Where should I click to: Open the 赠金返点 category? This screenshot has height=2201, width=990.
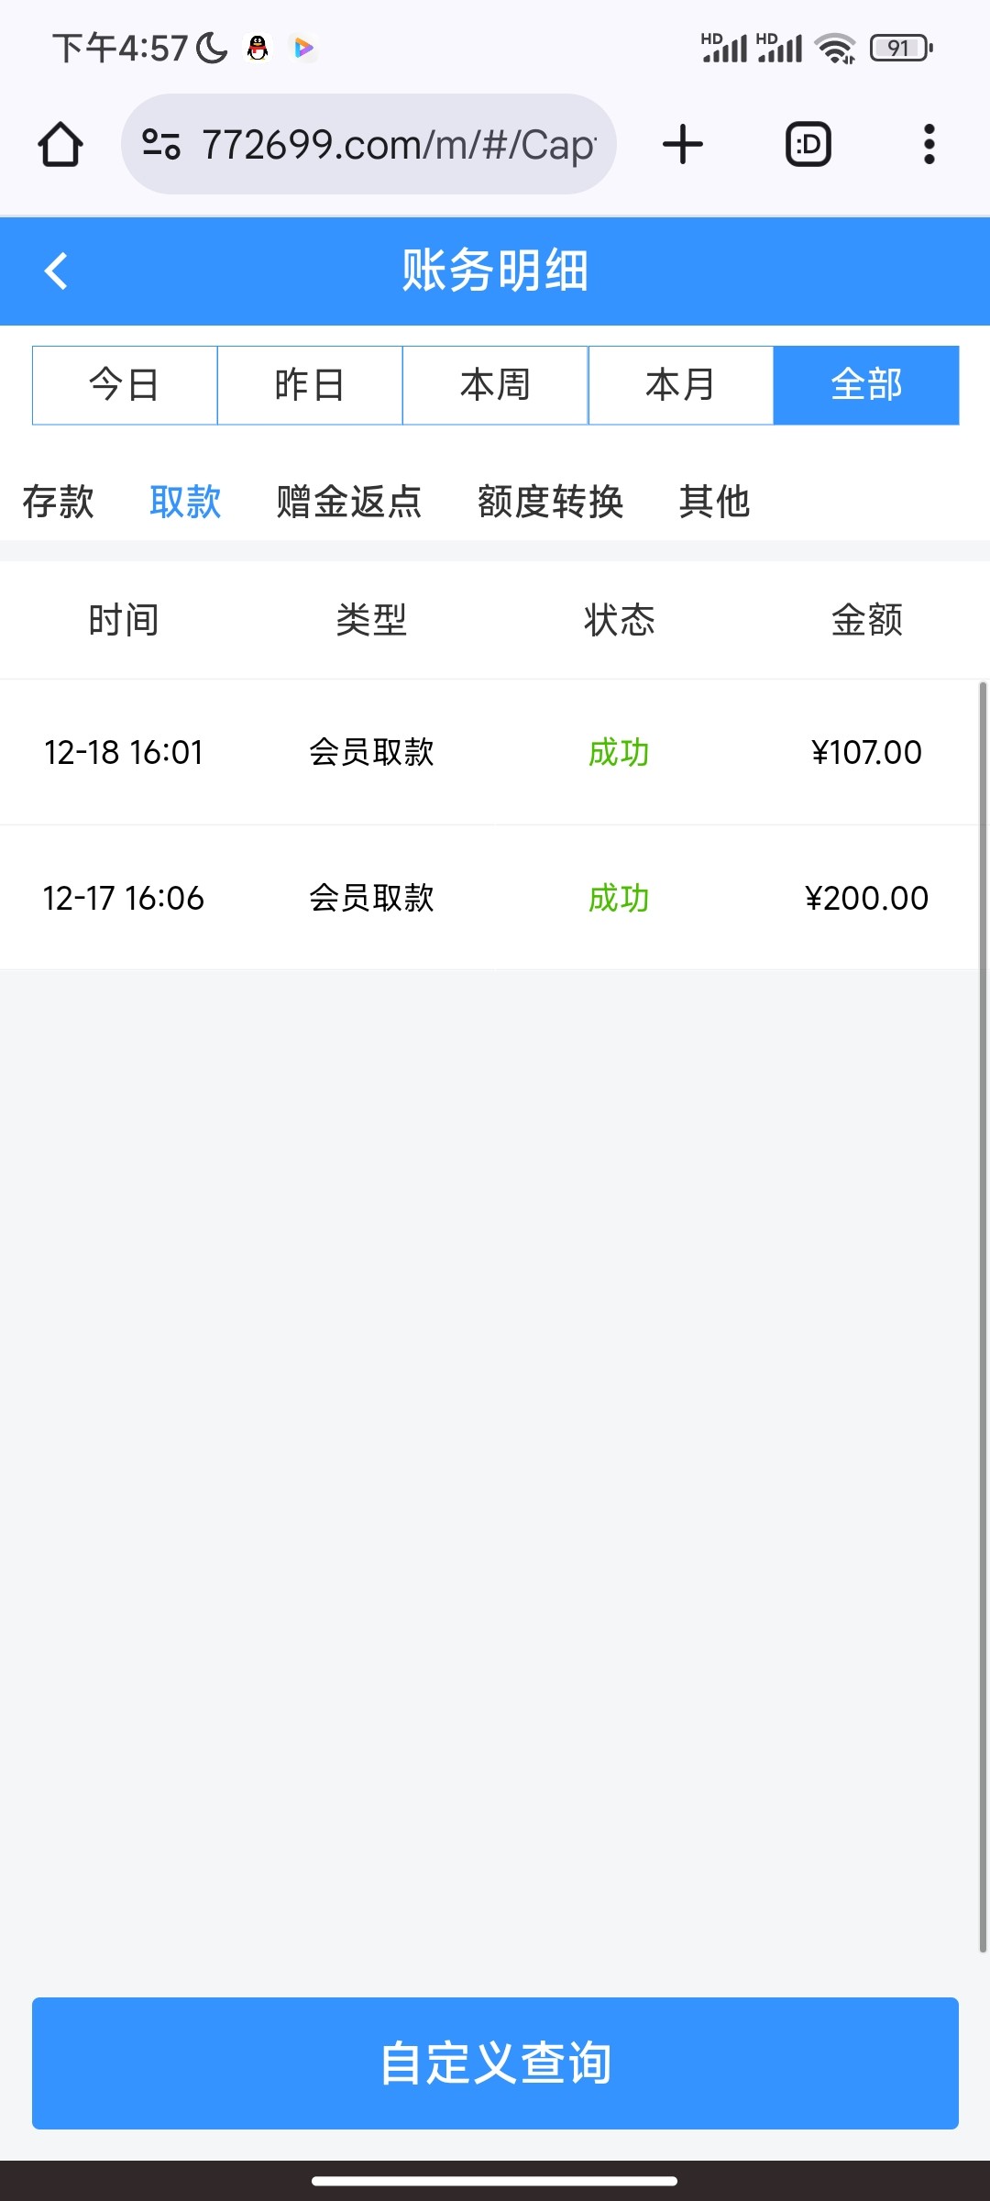point(349,502)
